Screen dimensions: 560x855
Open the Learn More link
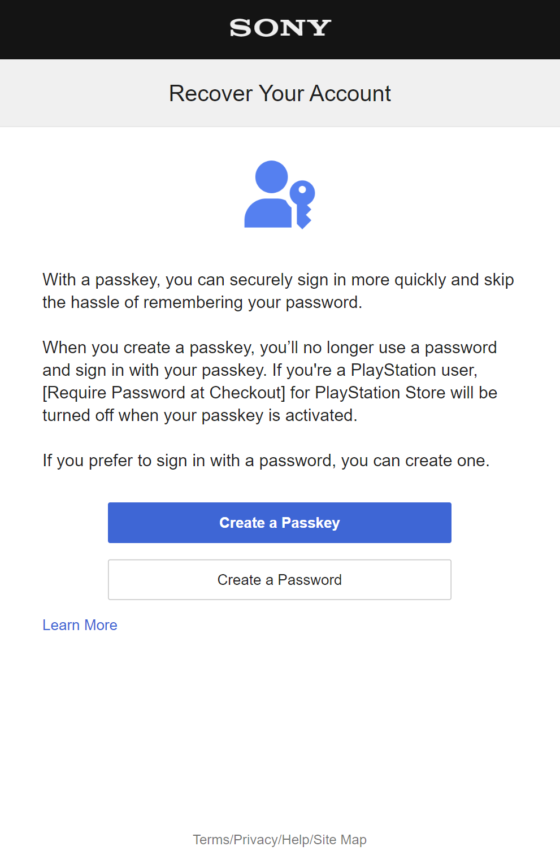click(80, 625)
